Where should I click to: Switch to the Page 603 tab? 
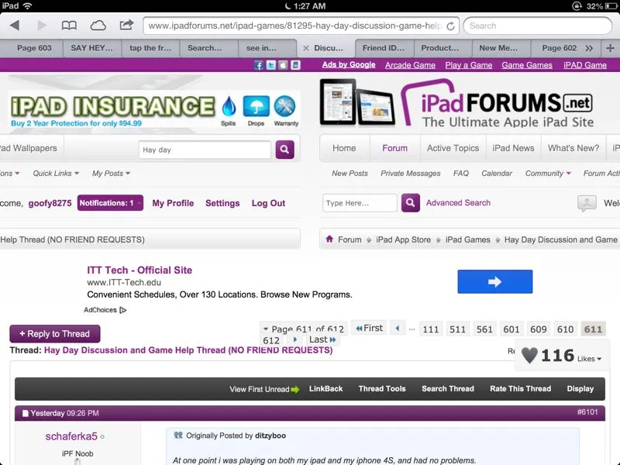(34, 48)
